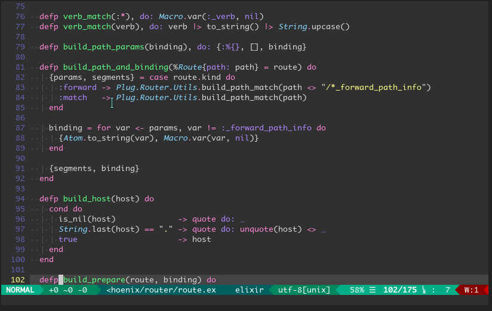This screenshot has width=492, height=311.
Task: Click 'end' keyword on line 100
Action: coord(47,260)
